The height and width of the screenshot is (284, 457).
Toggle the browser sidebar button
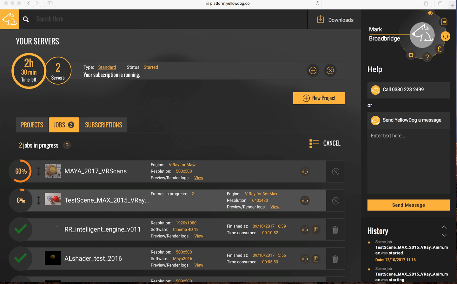(x=50, y=3)
